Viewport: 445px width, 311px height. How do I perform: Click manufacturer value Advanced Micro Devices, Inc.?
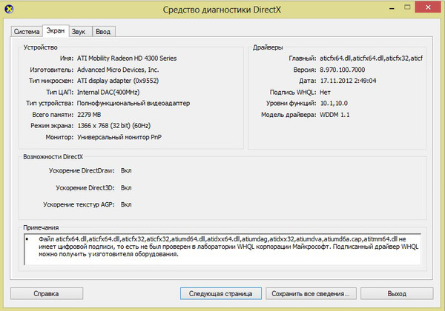pos(118,70)
